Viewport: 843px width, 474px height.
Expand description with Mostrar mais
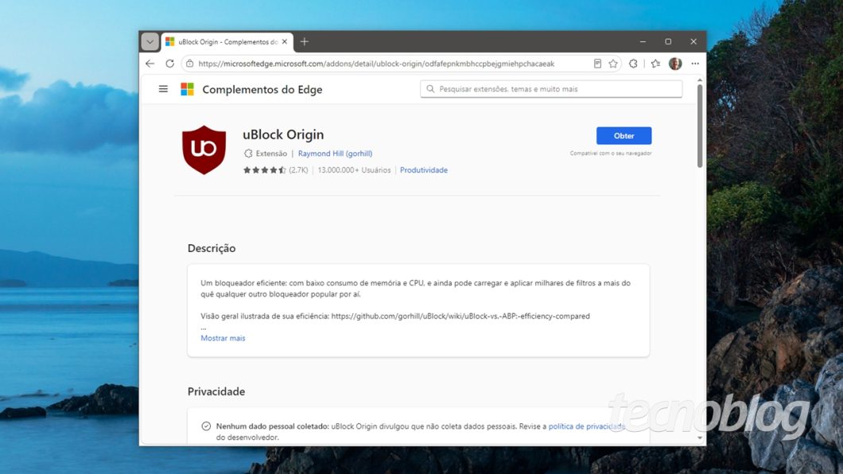tap(223, 338)
